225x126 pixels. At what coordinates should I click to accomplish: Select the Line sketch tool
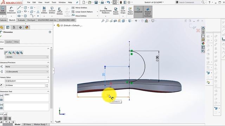19,8
